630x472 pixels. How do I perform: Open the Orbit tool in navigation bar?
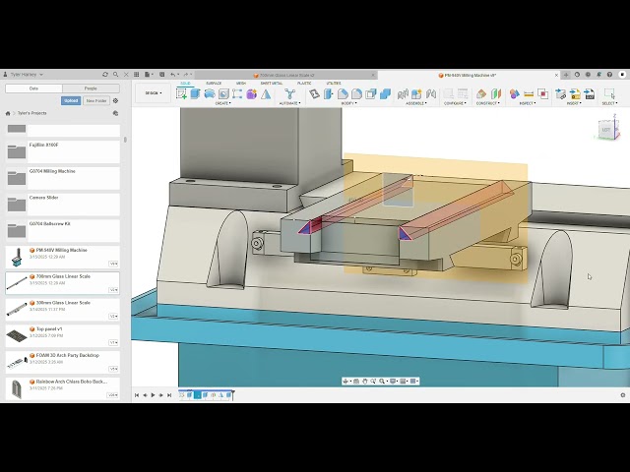coord(346,381)
